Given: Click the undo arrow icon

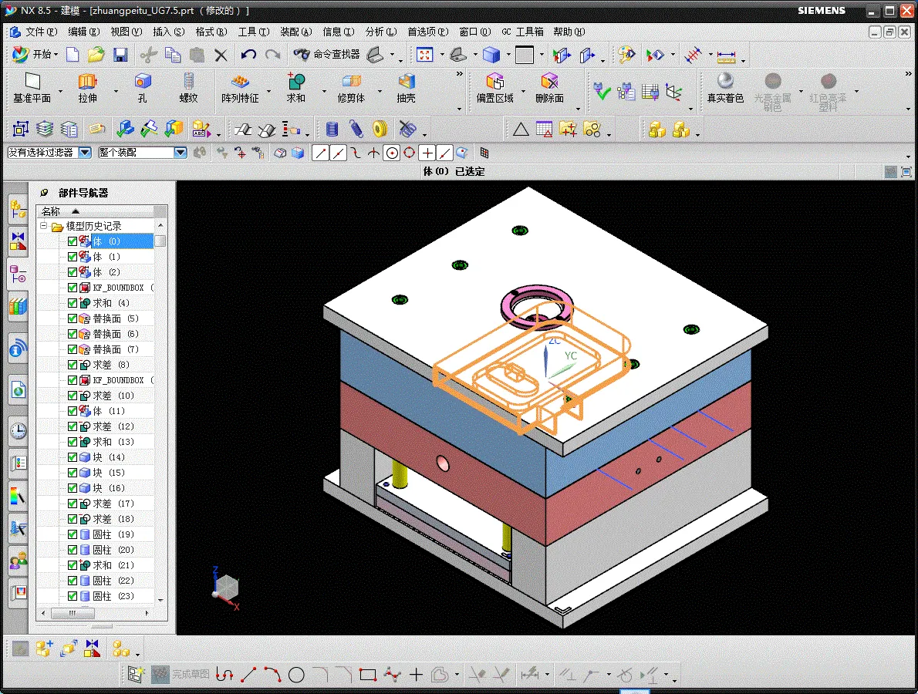Looking at the screenshot, I should tap(248, 55).
